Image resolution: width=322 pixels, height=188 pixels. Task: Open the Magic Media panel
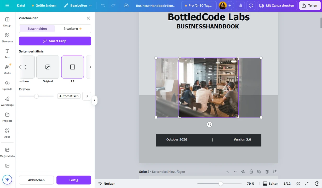(x=7, y=152)
